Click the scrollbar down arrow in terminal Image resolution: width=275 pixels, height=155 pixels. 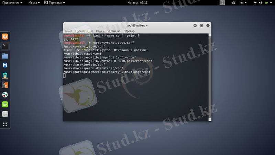(x=210, y=120)
